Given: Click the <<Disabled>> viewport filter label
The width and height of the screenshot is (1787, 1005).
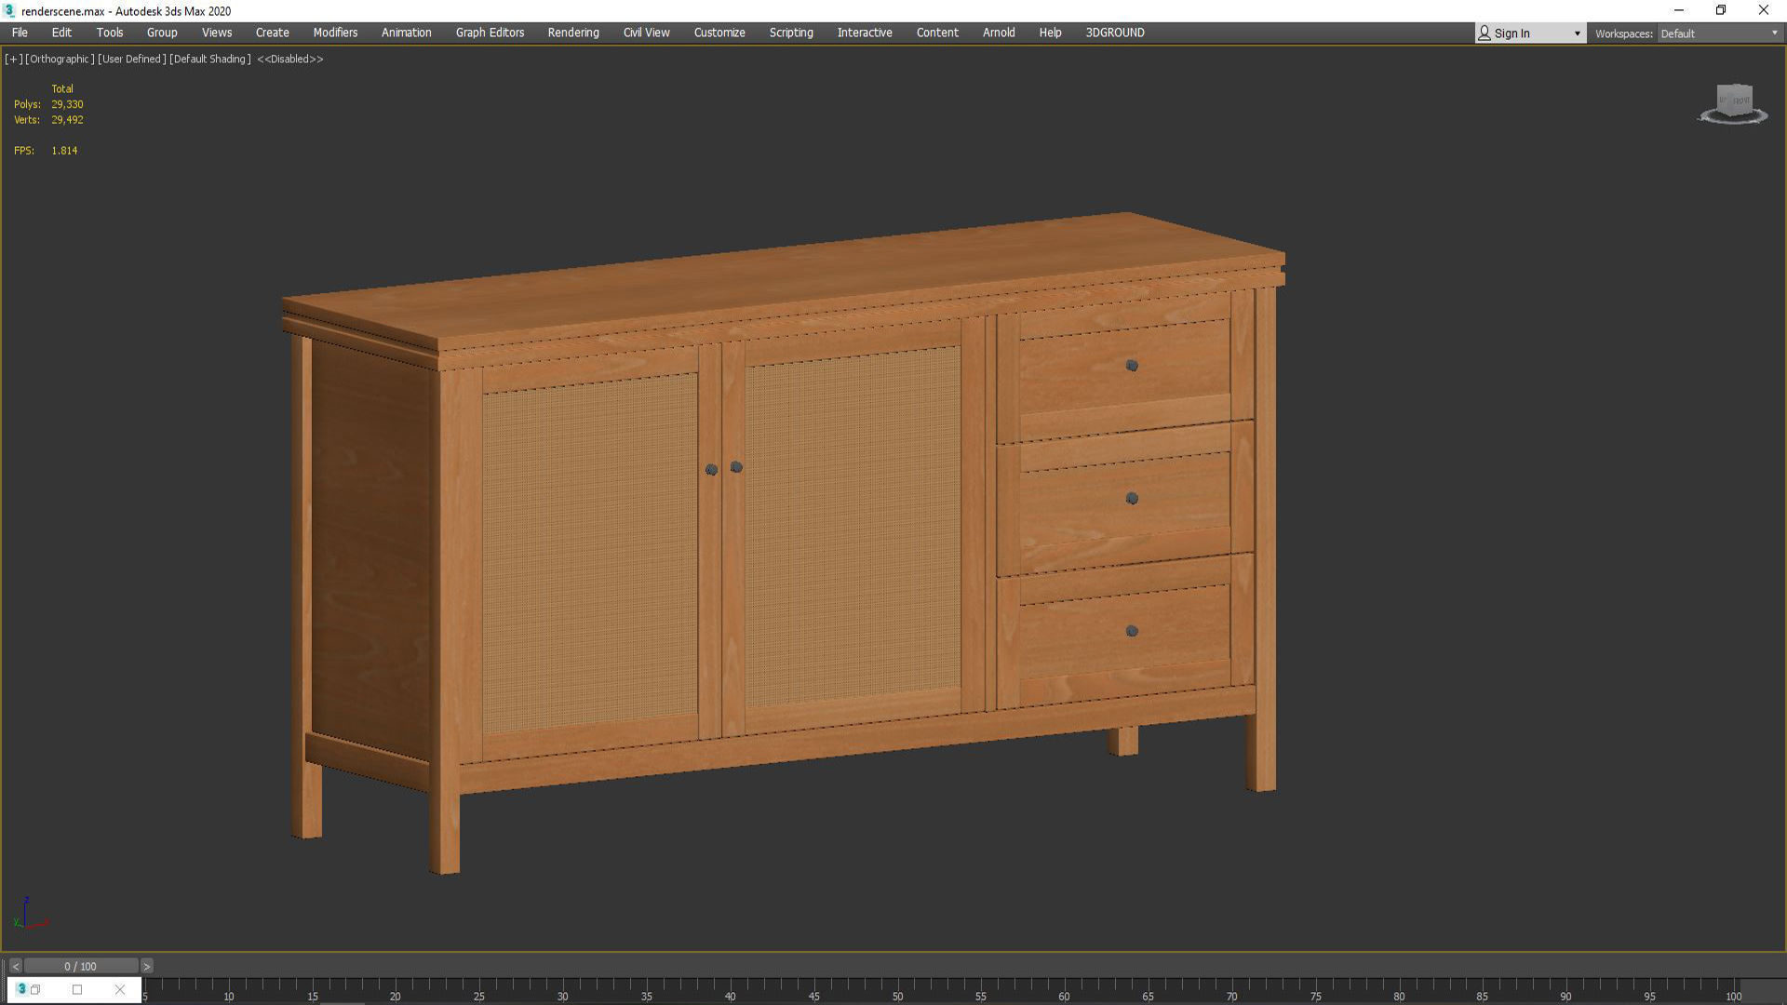Looking at the screenshot, I should pyautogui.click(x=290, y=59).
